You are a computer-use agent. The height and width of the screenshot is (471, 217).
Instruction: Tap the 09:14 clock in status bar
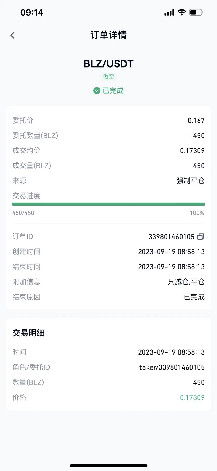32,12
